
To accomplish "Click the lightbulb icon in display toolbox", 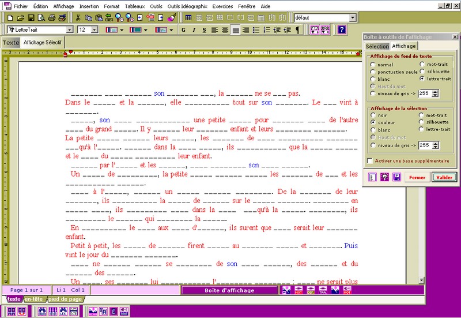I will 385,177.
